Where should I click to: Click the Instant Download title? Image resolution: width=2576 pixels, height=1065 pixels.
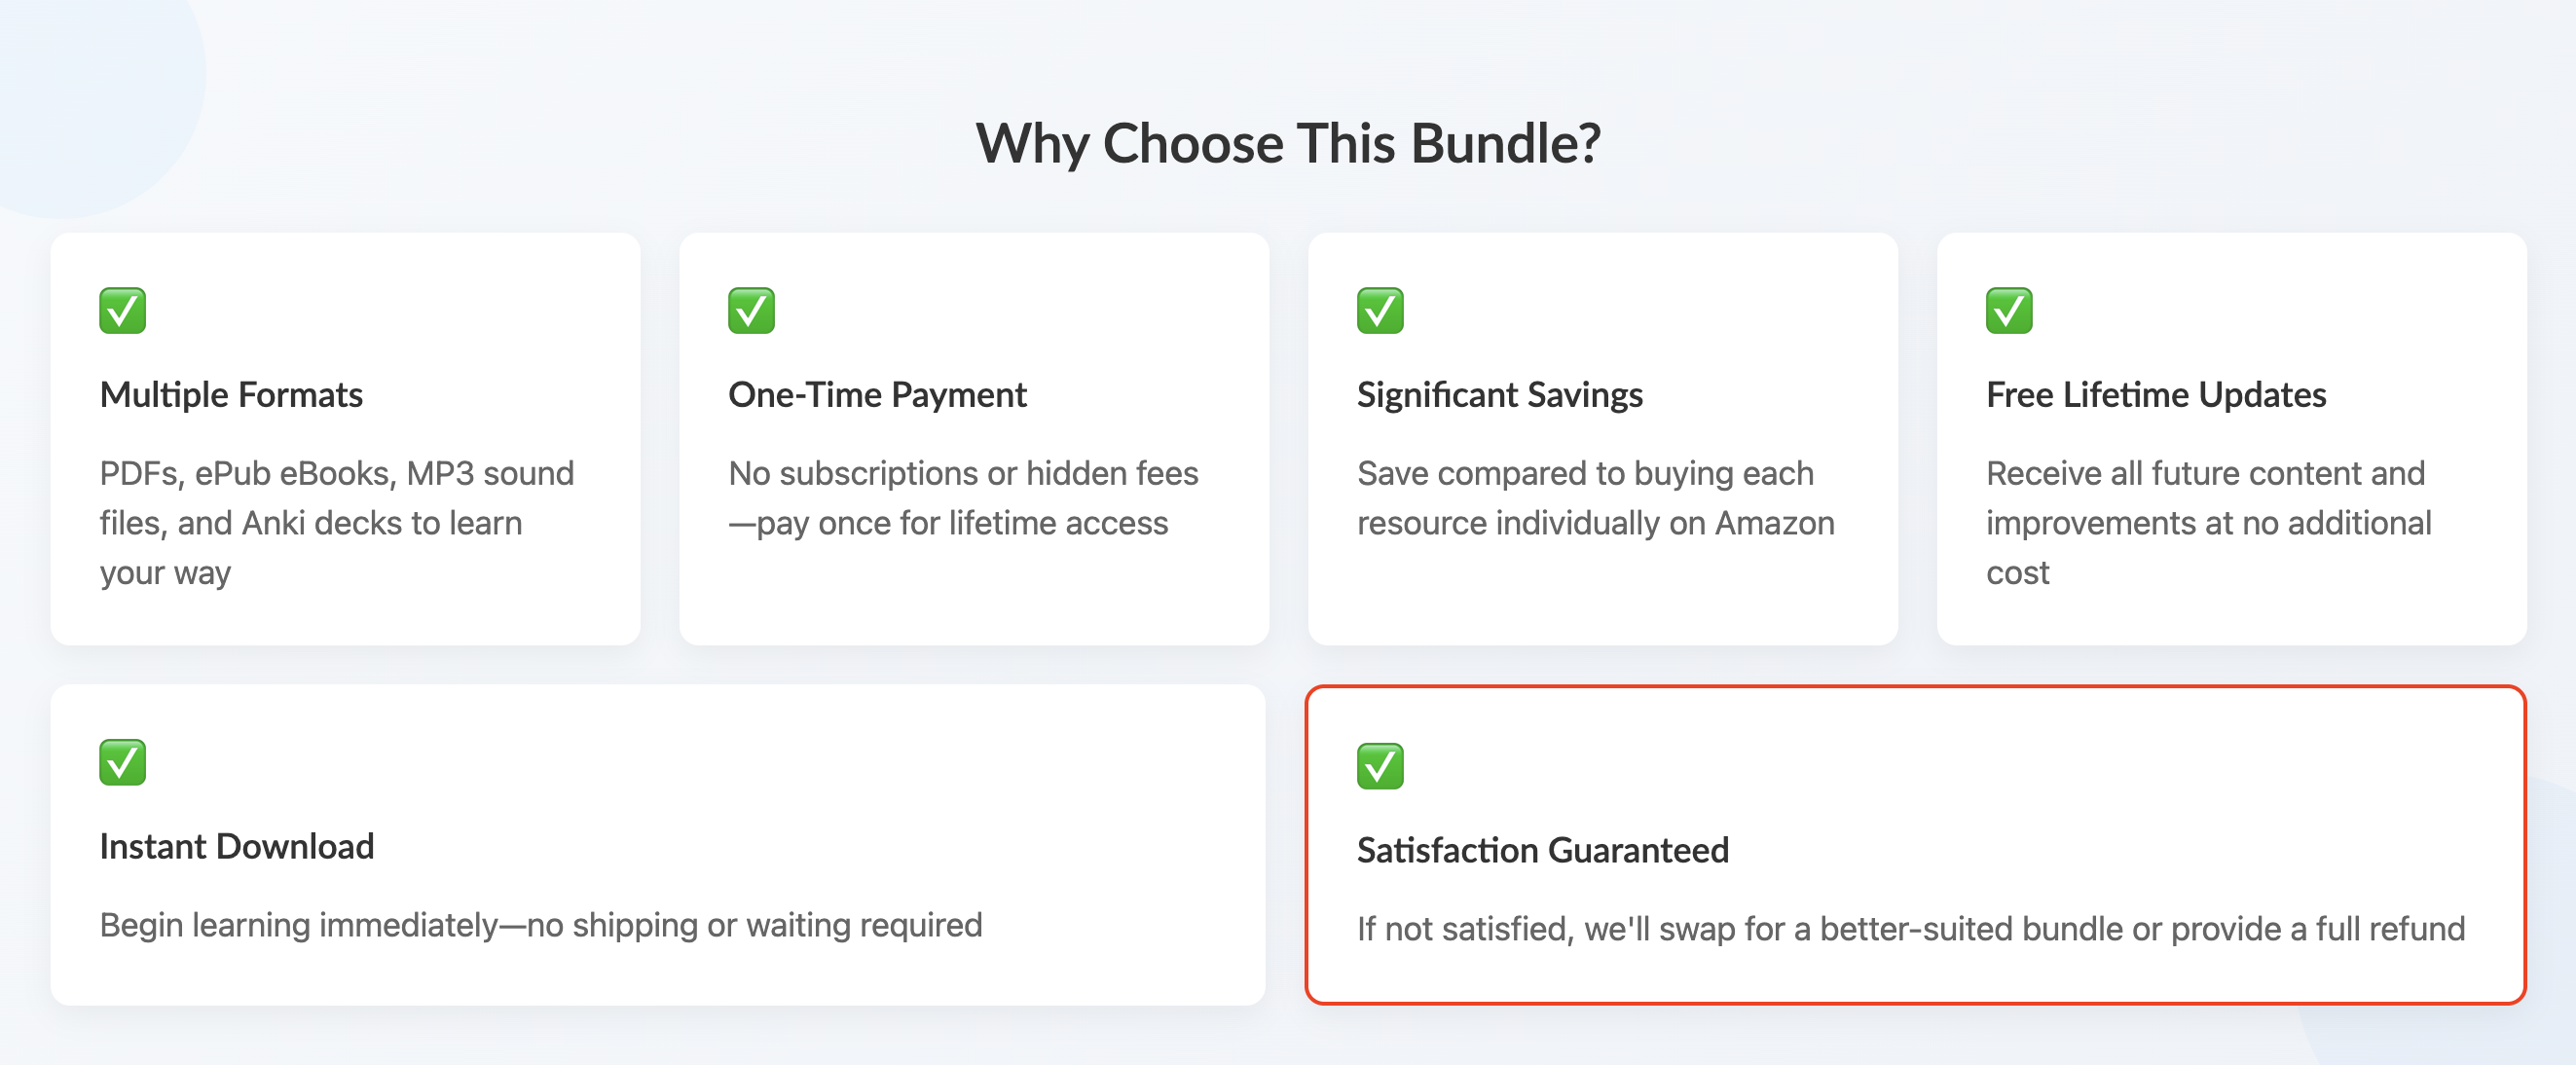click(237, 847)
